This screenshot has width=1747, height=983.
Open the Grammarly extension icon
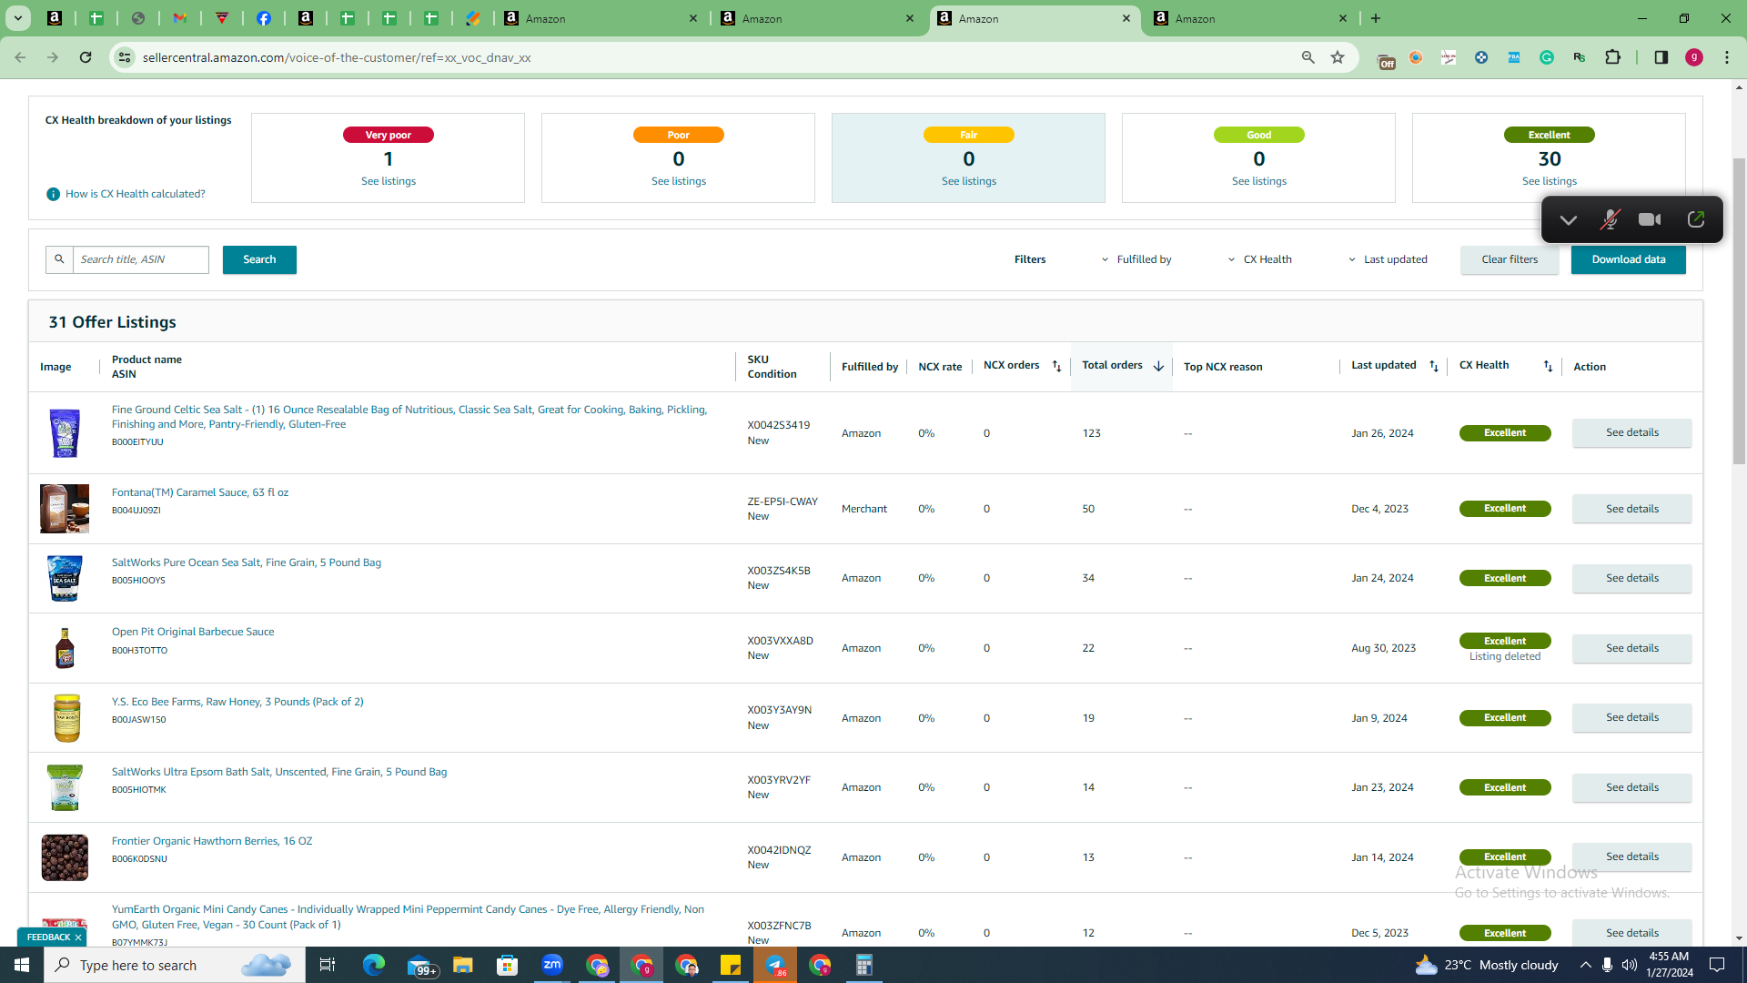[1547, 57]
